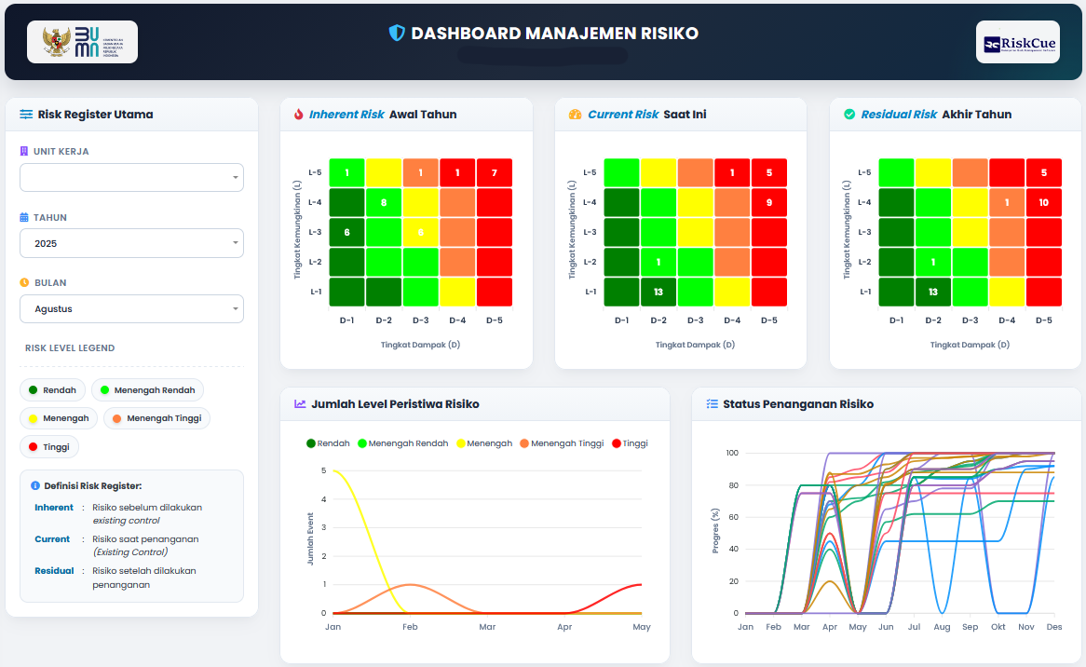Click the flame icon of Inherent Risk
Viewport: 1086px width, 667px height.
tap(299, 115)
